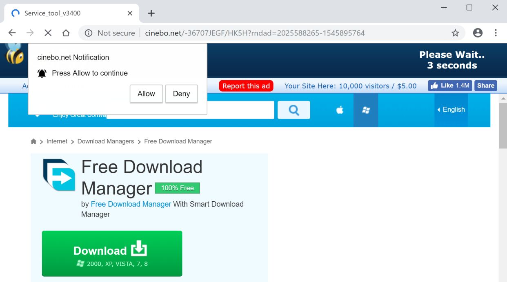Share the page on Facebook
The height and width of the screenshot is (282, 507).
[x=486, y=86]
